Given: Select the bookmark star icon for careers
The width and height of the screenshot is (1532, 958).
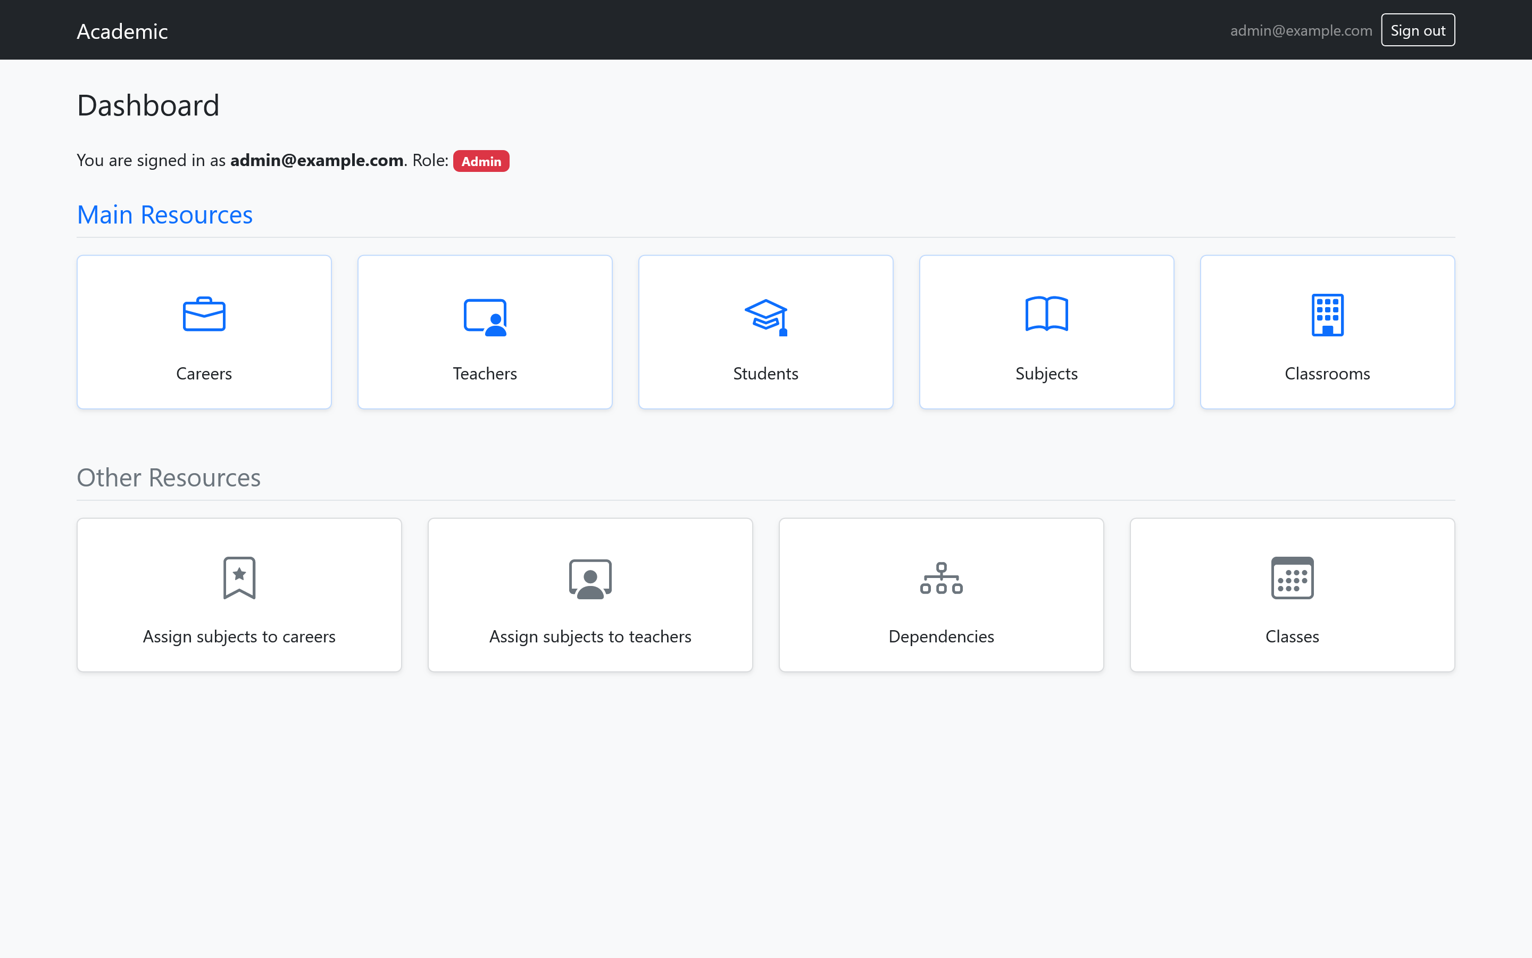Looking at the screenshot, I should coord(239,578).
